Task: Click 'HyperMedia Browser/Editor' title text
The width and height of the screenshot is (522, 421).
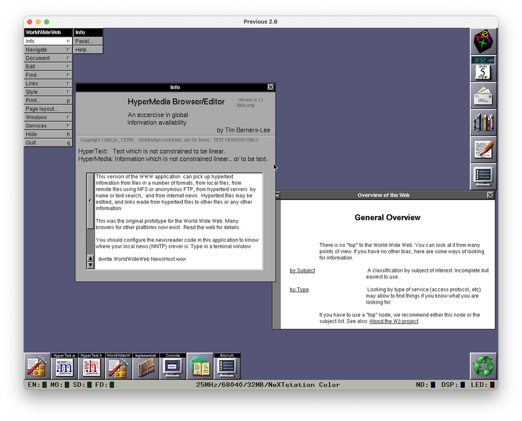Action: click(x=176, y=102)
